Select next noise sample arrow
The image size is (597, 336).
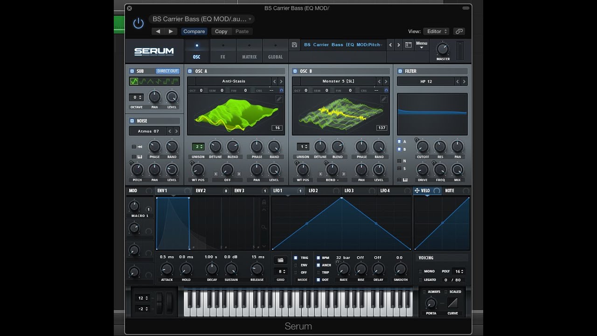176,131
